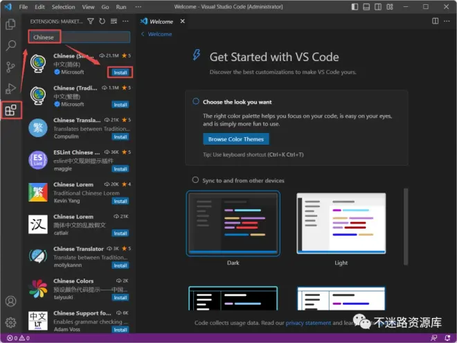The image size is (457, 343).
Task: Click the Welcome page vertical scrollbar
Action: (x=406, y=227)
